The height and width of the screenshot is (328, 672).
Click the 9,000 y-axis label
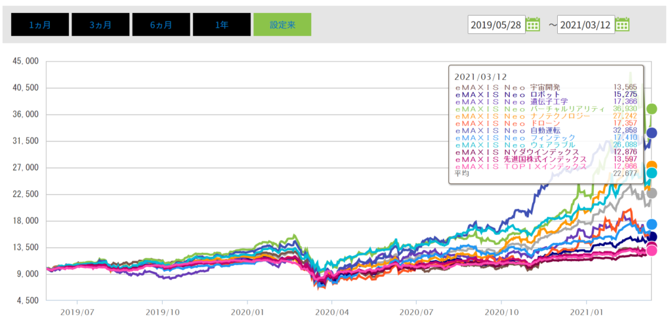pos(26,274)
